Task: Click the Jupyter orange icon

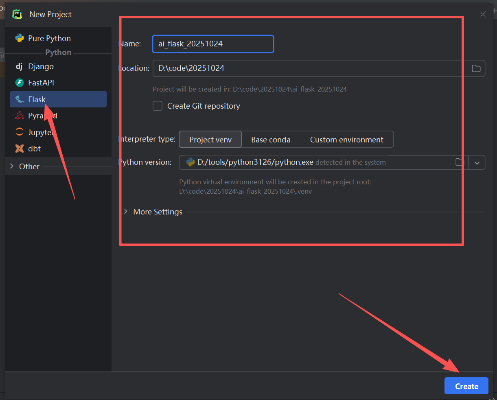Action: [19, 132]
